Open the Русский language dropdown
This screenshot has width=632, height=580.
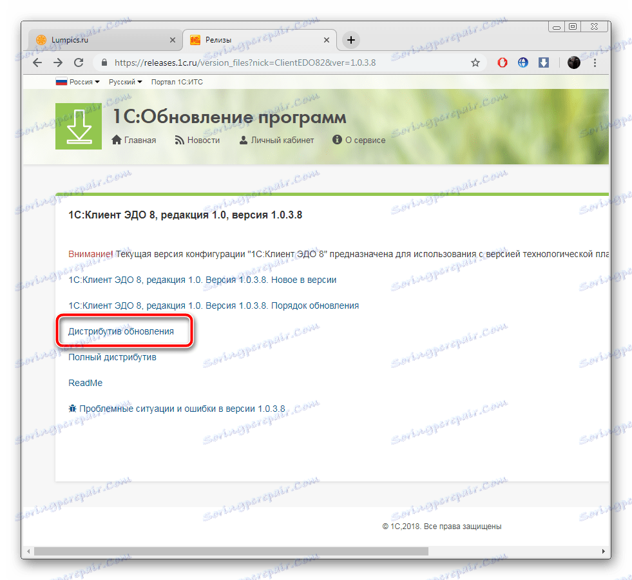coord(126,82)
